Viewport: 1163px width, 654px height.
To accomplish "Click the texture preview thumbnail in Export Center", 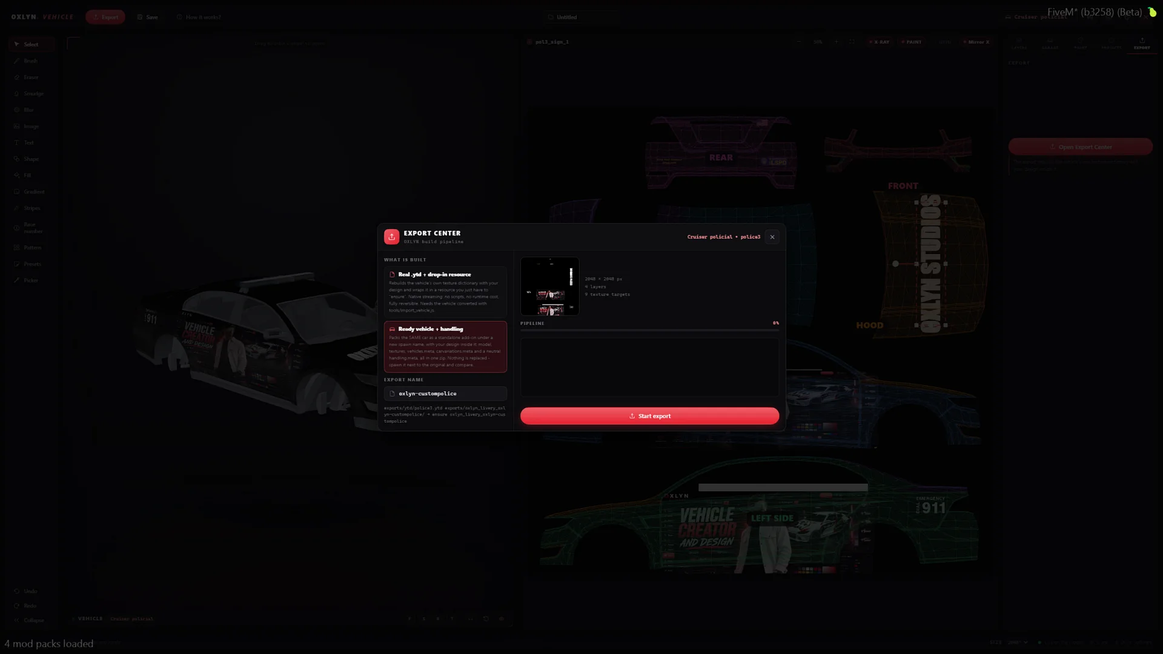I will (549, 286).
